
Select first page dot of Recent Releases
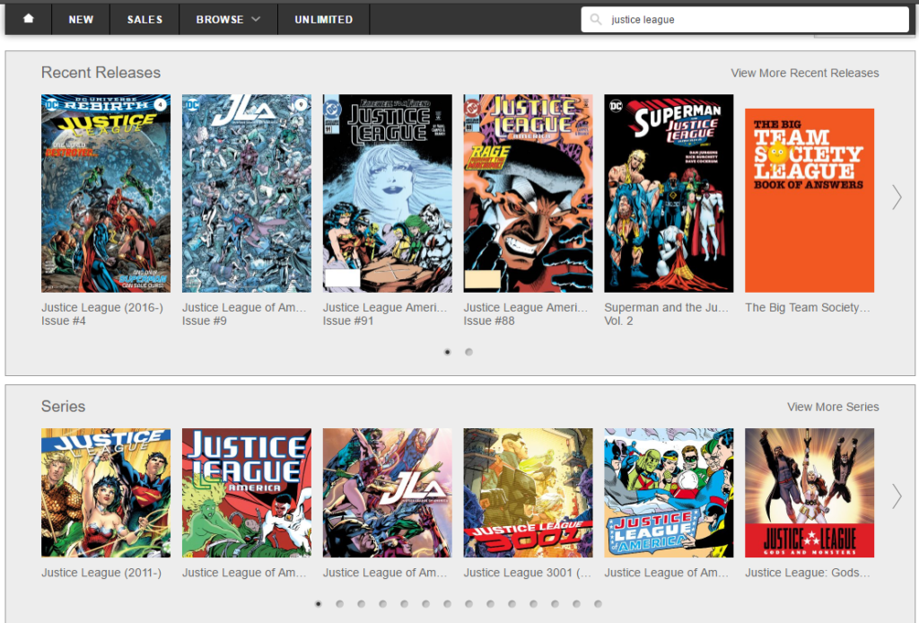click(447, 352)
